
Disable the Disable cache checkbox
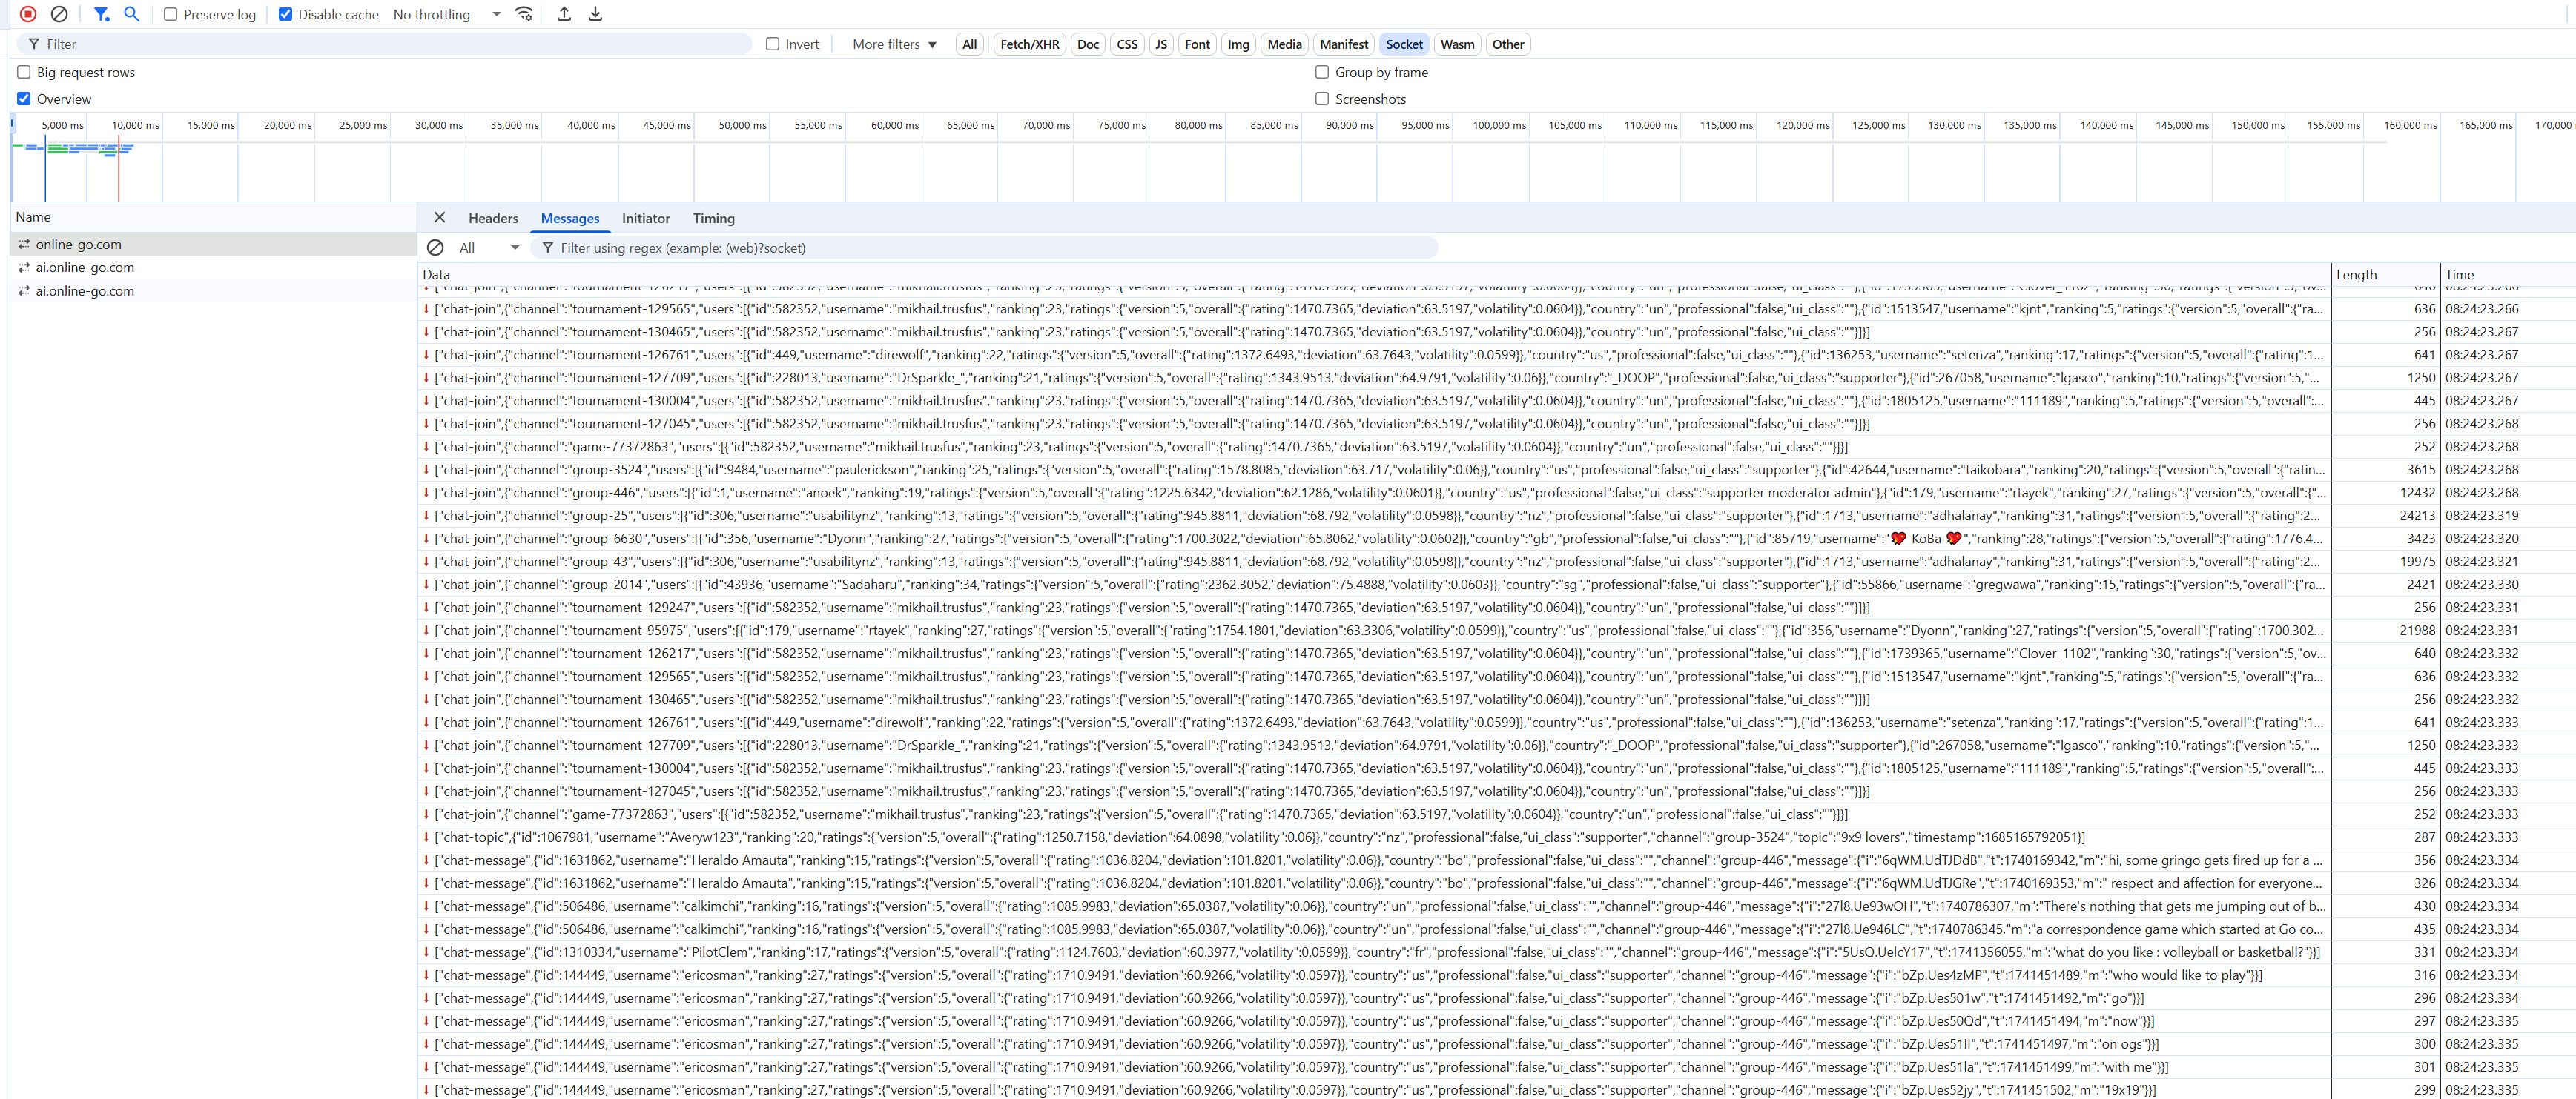pyautogui.click(x=285, y=14)
